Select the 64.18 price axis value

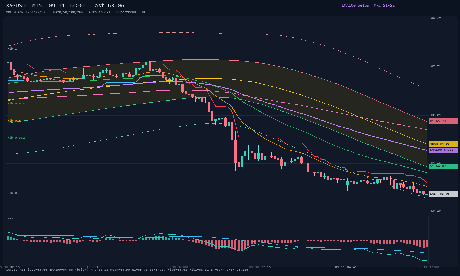pos(436,163)
